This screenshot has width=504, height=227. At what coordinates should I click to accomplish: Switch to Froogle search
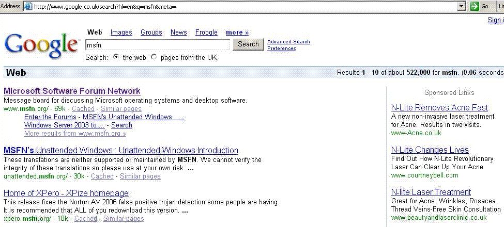click(206, 33)
